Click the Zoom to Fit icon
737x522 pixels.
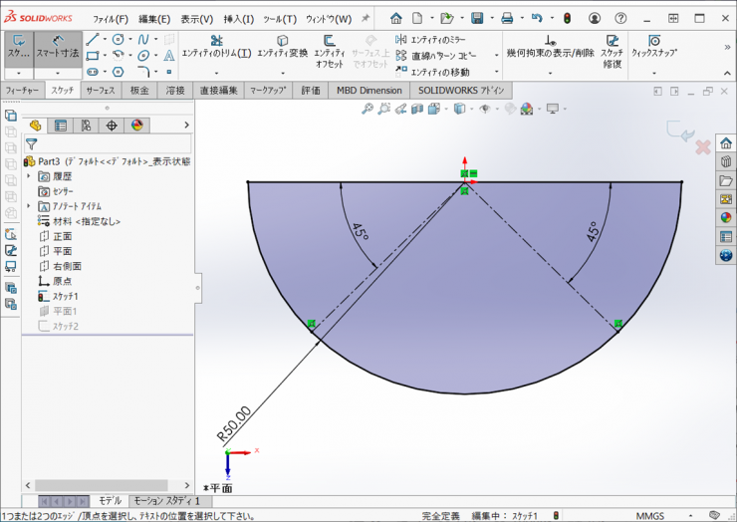(x=368, y=110)
